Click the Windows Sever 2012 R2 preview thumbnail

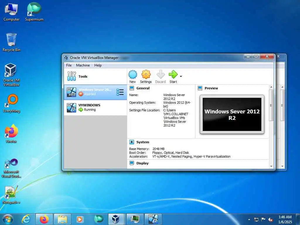(x=232, y=115)
